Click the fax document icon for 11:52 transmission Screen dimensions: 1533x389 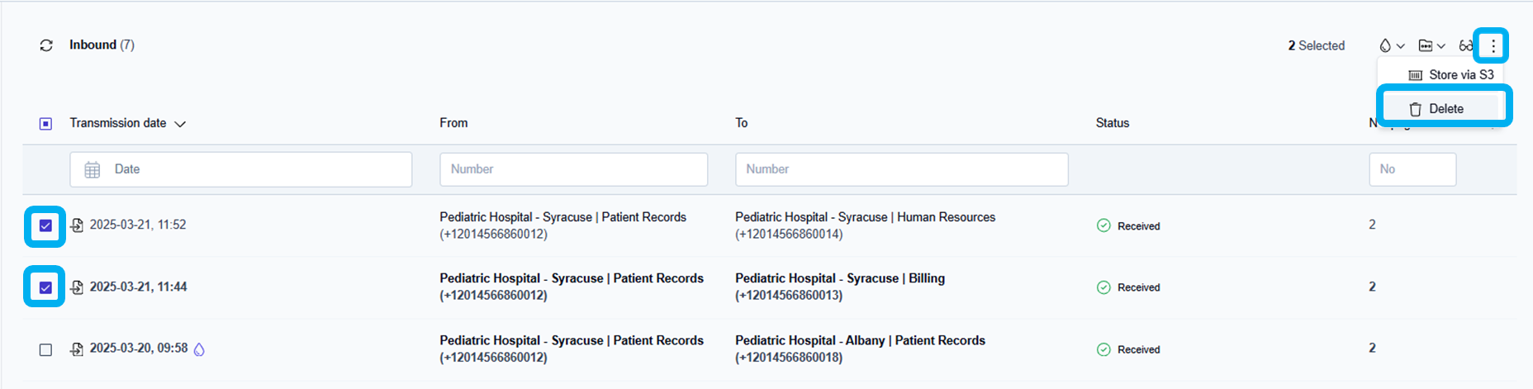[77, 225]
